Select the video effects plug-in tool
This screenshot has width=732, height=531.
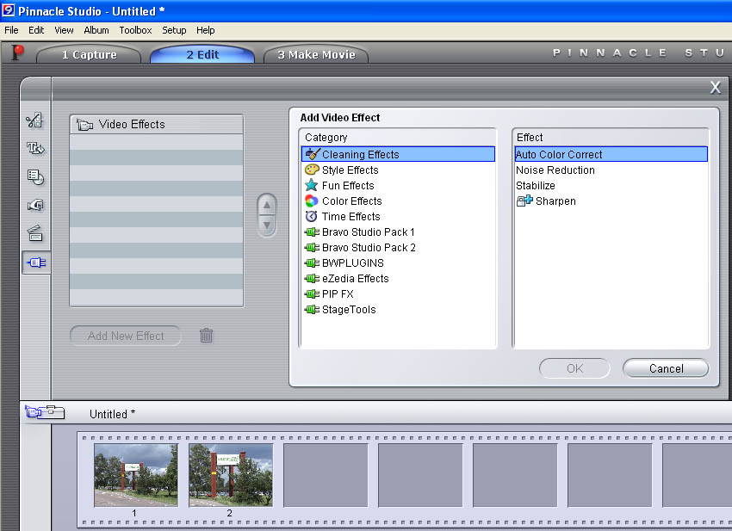(x=36, y=262)
